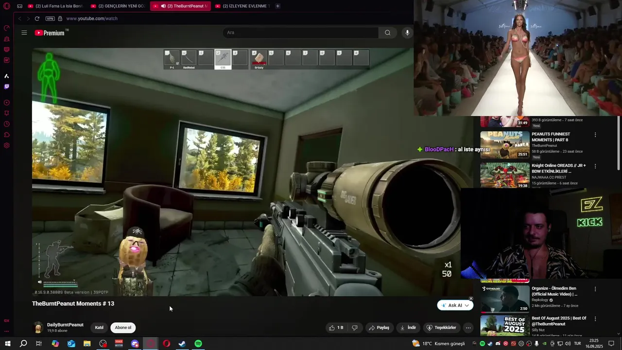
Task: Click the Paylaş share button
Action: pos(379,328)
